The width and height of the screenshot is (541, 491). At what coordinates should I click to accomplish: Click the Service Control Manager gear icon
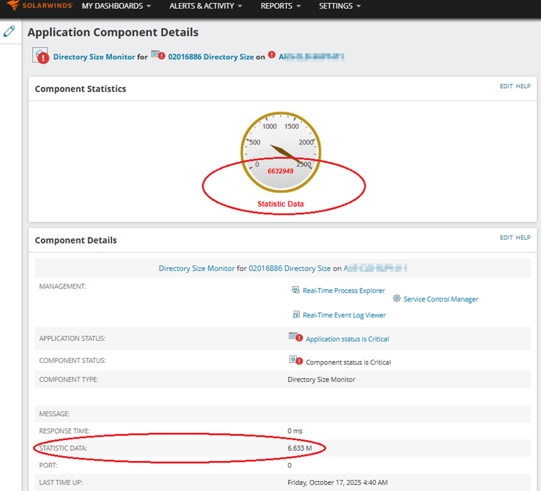click(397, 299)
